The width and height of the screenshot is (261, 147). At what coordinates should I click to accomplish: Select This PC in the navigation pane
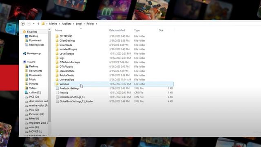point(31,62)
